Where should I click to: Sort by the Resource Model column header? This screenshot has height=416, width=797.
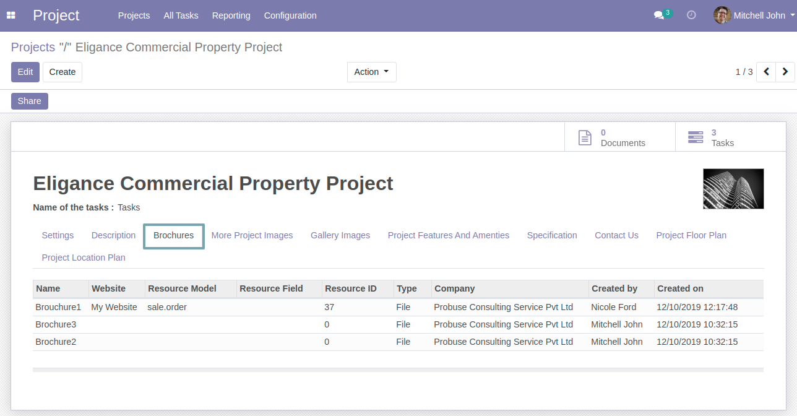(191, 288)
